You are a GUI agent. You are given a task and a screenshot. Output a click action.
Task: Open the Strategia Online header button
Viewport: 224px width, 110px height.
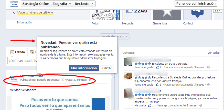36,4
